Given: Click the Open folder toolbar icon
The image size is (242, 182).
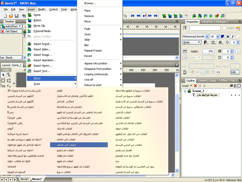Looking at the screenshot, I should coord(11,16).
